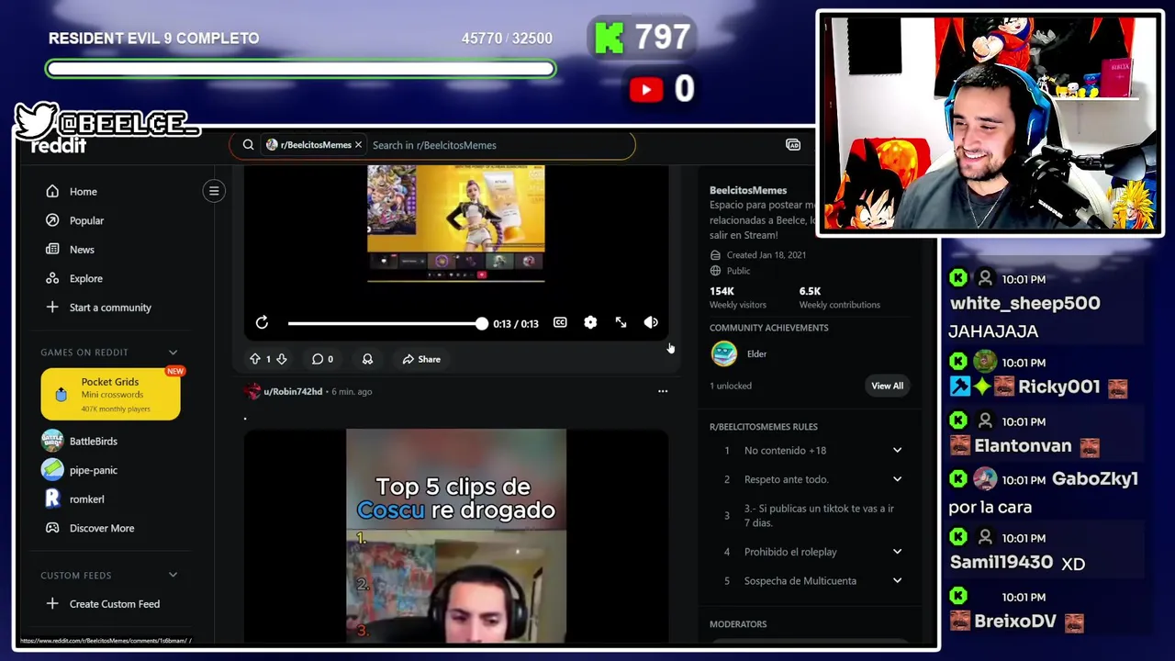Image resolution: width=1175 pixels, height=661 pixels.
Task: Click the Elder achievement badge
Action: 724,353
